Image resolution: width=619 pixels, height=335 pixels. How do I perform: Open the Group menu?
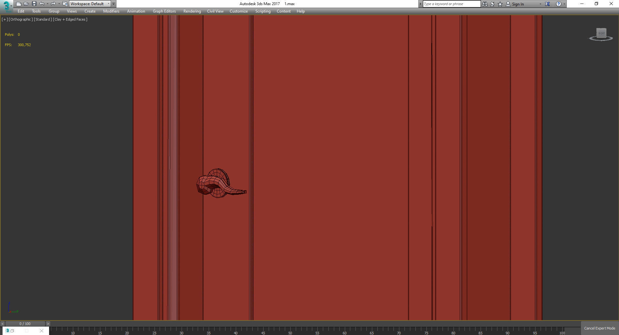[x=54, y=11]
